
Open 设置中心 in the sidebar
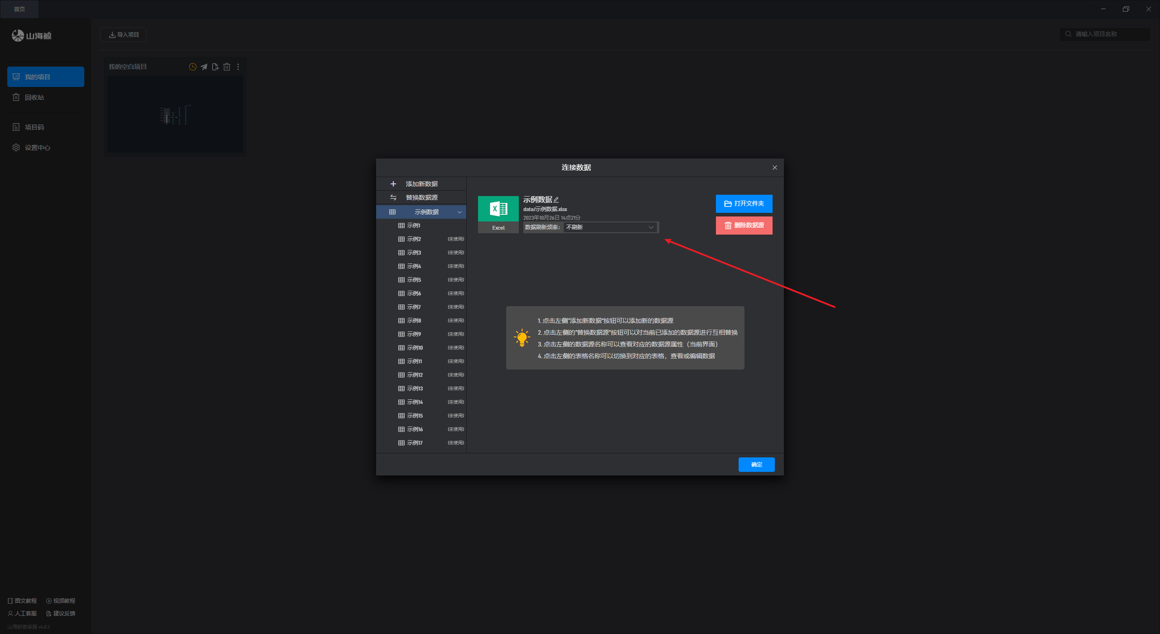[37, 148]
